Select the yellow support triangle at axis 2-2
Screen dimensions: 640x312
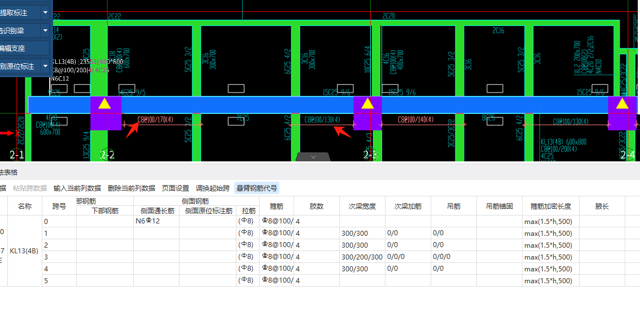pyautogui.click(x=104, y=104)
